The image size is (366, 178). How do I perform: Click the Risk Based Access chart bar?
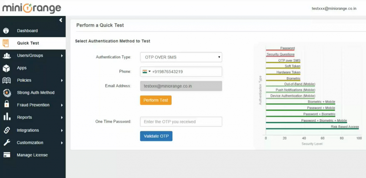(x=312, y=129)
